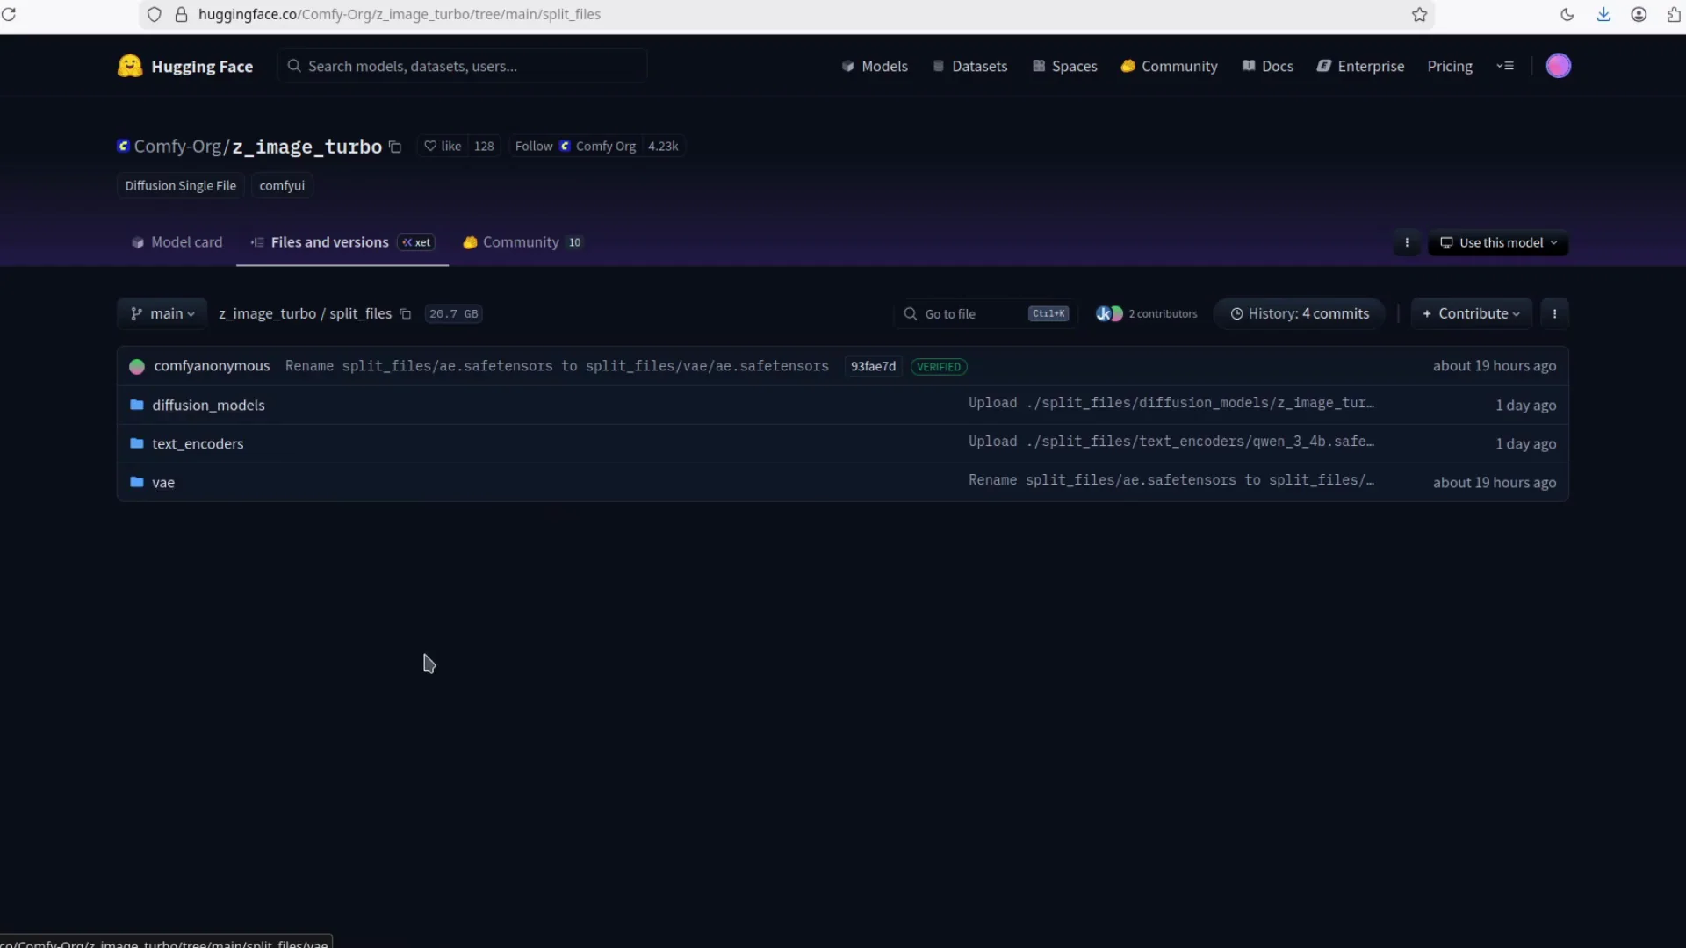Open Datasets from the navigation bar

pos(979,65)
